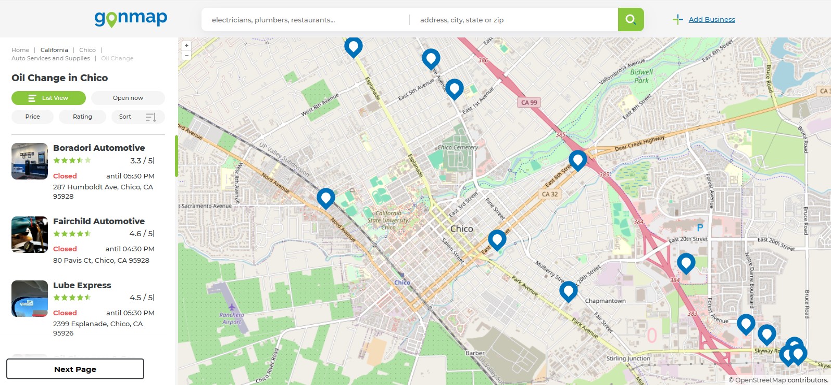831x385 pixels.
Task: Go to the Next Page
Action: 75,369
